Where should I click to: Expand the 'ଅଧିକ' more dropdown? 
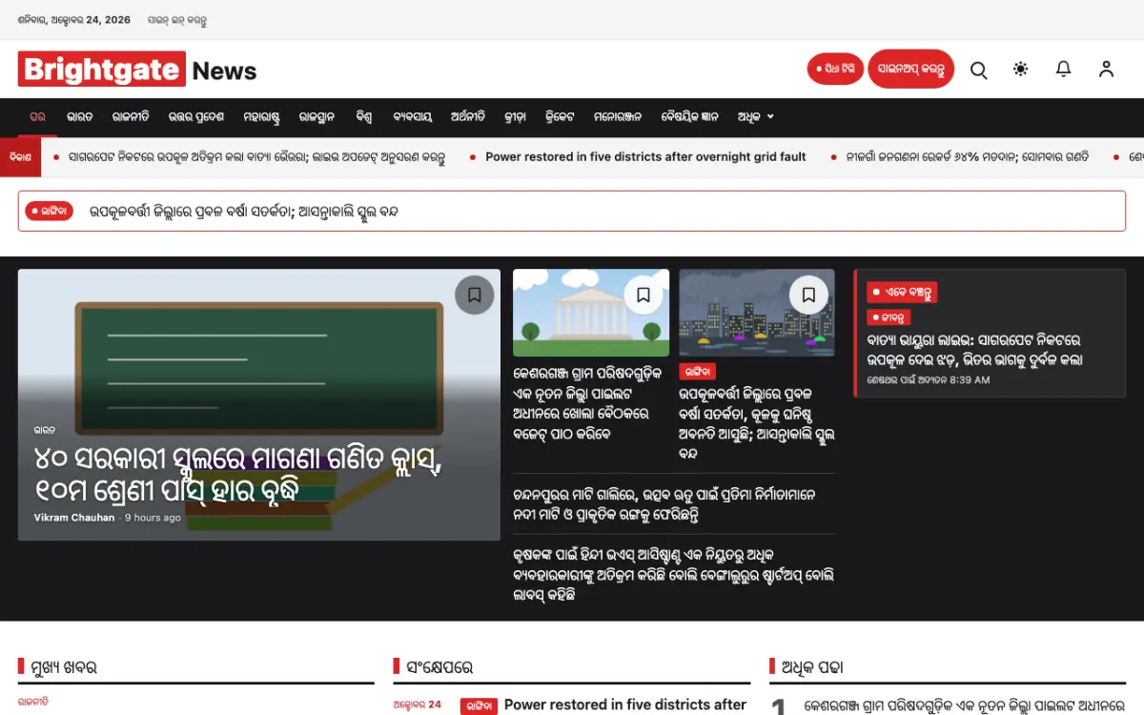click(x=756, y=117)
